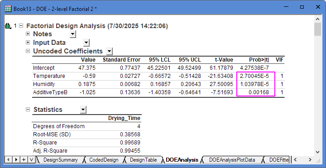Select Temperature p-value 2.70045E-5

(x=254, y=76)
